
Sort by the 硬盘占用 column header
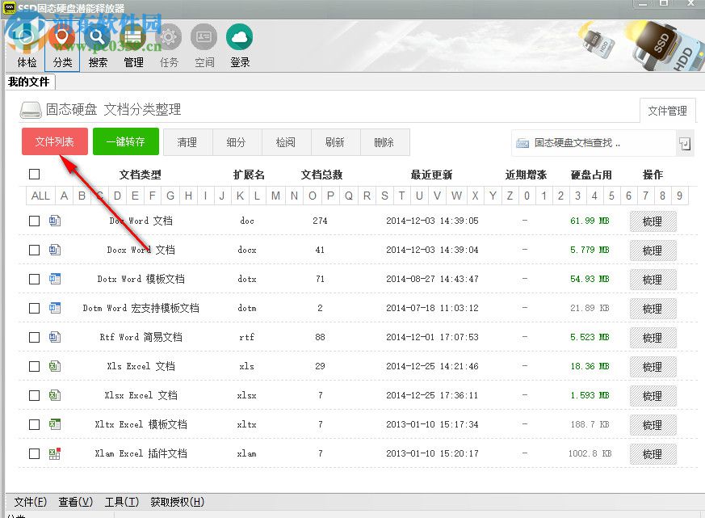[591, 175]
